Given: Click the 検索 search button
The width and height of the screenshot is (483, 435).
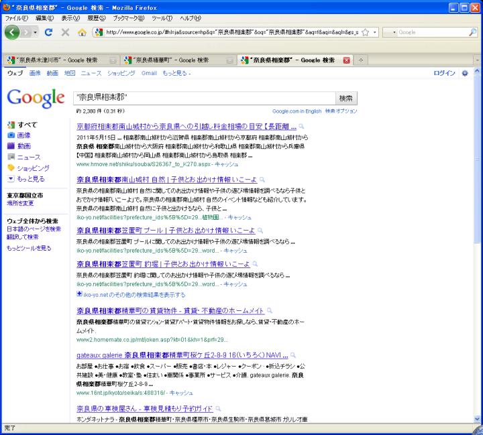Looking at the screenshot, I should coord(345,98).
